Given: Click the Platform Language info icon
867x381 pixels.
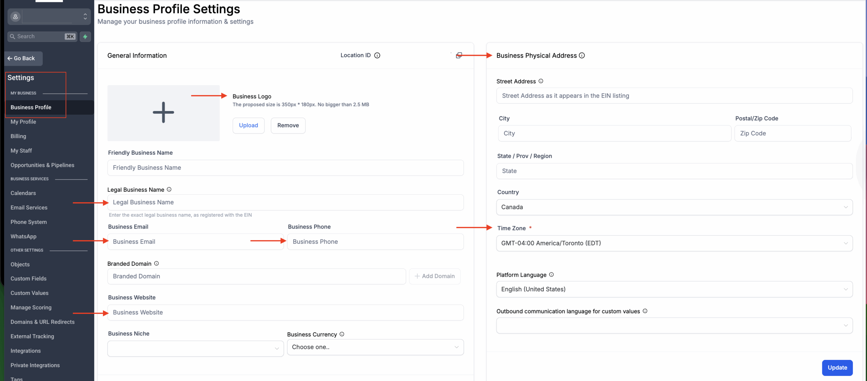Looking at the screenshot, I should tap(551, 275).
